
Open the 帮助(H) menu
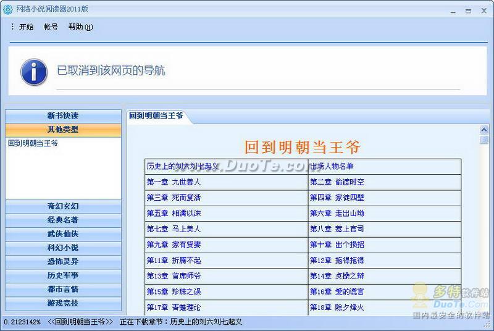point(80,27)
